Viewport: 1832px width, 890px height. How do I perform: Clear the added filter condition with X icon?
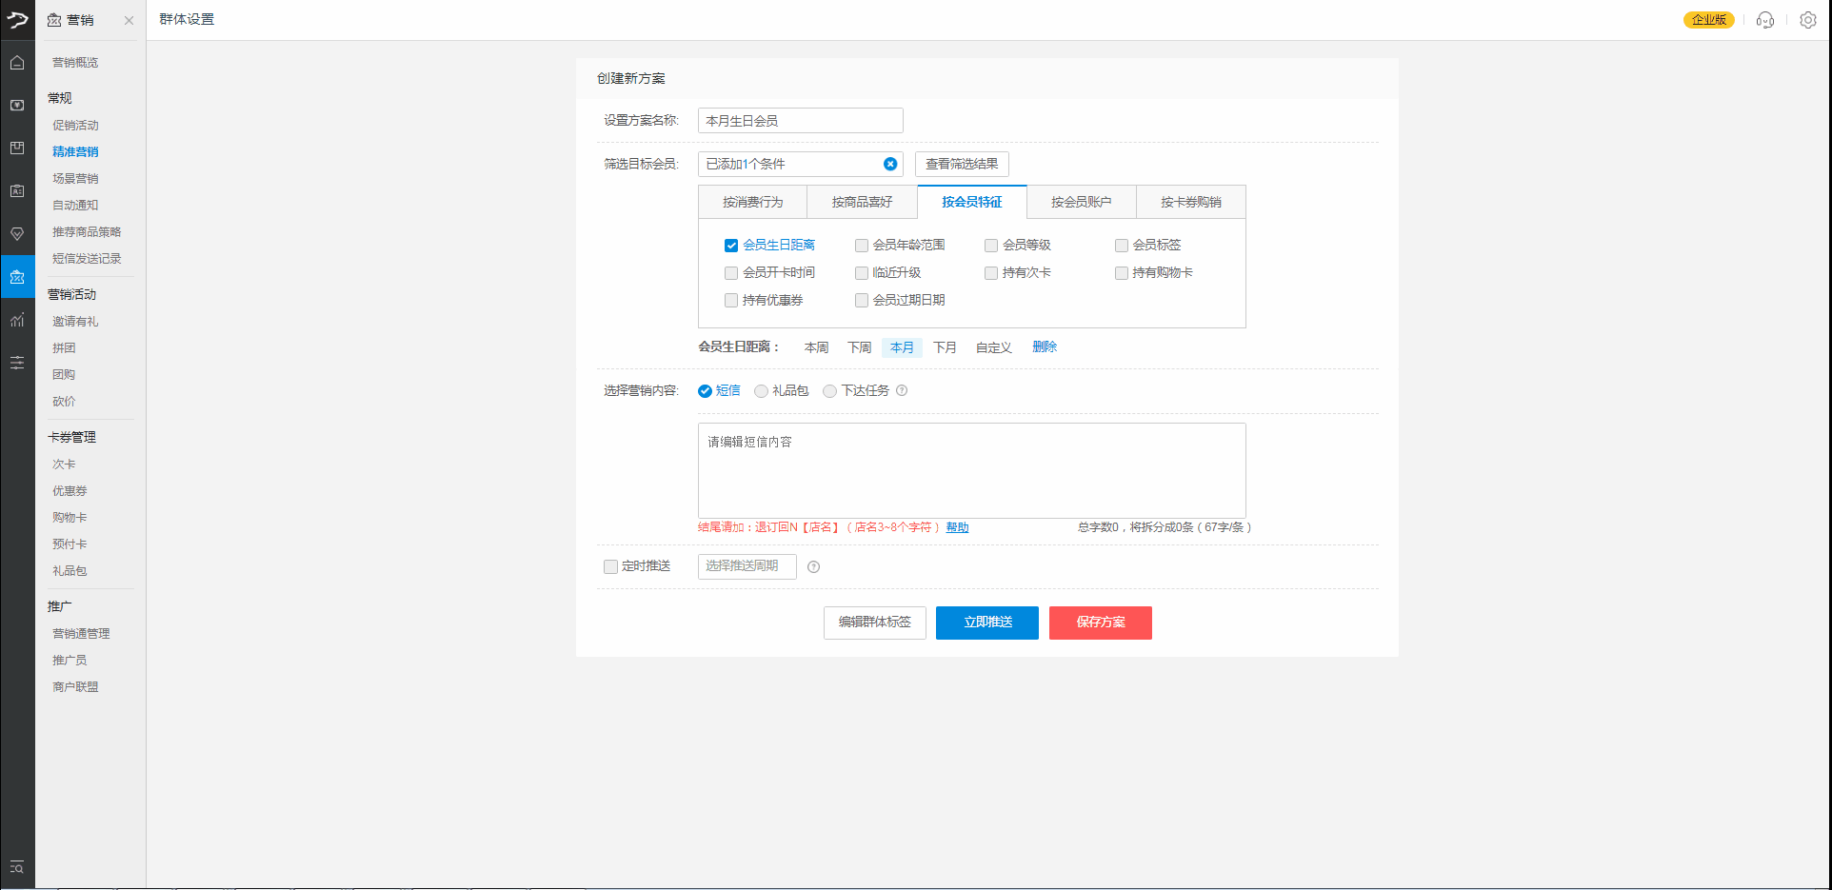pos(889,164)
